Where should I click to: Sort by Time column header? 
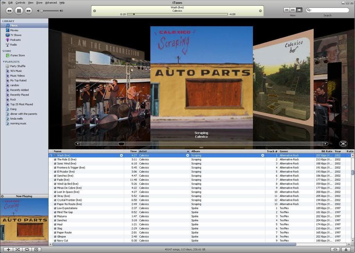pyautogui.click(x=131, y=151)
